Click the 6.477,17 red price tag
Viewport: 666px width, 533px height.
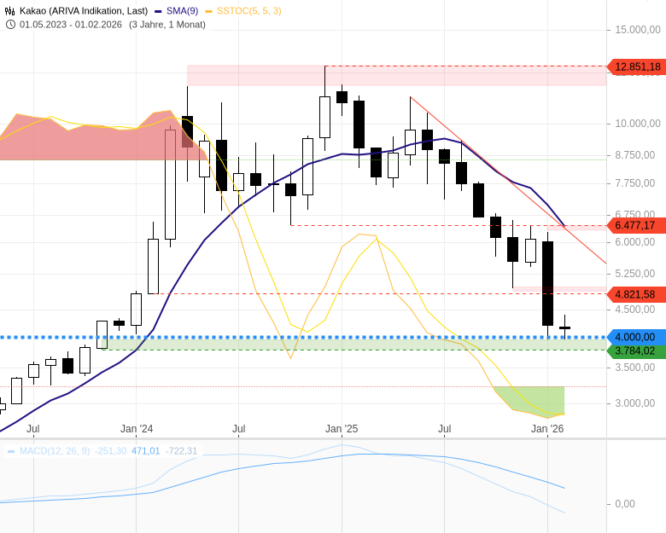636,225
